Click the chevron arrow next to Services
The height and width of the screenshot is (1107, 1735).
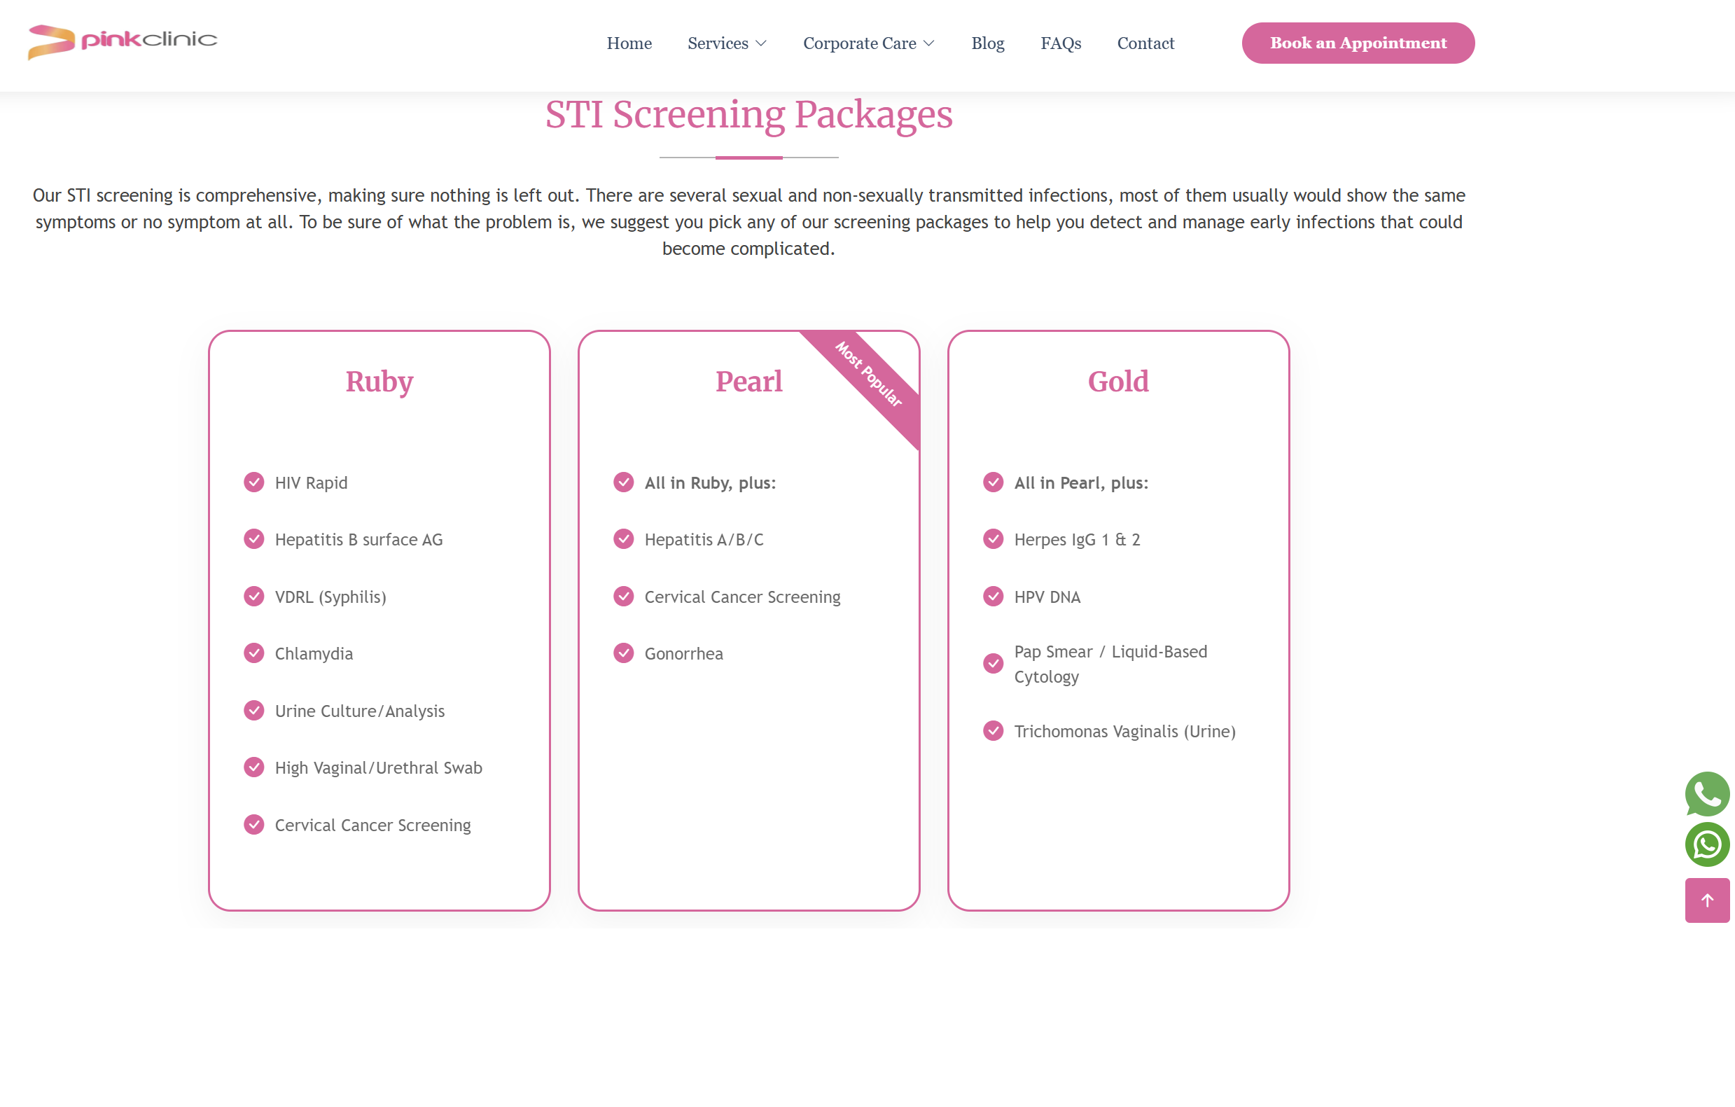761,44
